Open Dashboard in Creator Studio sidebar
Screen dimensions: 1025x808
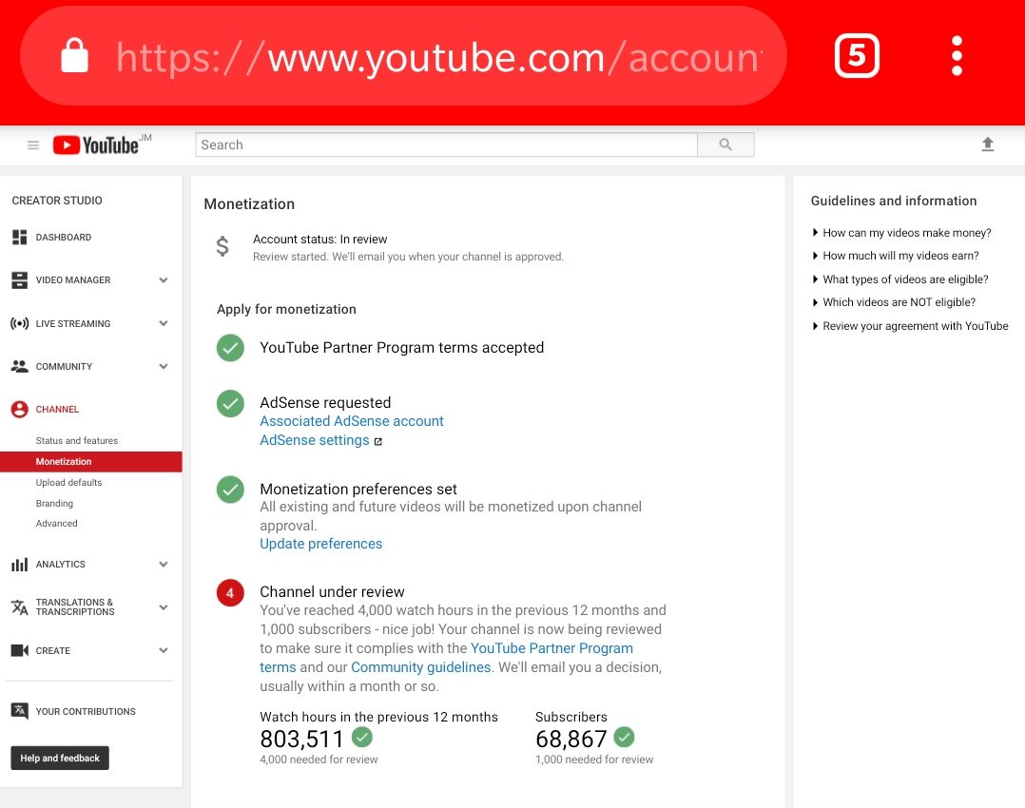point(64,238)
